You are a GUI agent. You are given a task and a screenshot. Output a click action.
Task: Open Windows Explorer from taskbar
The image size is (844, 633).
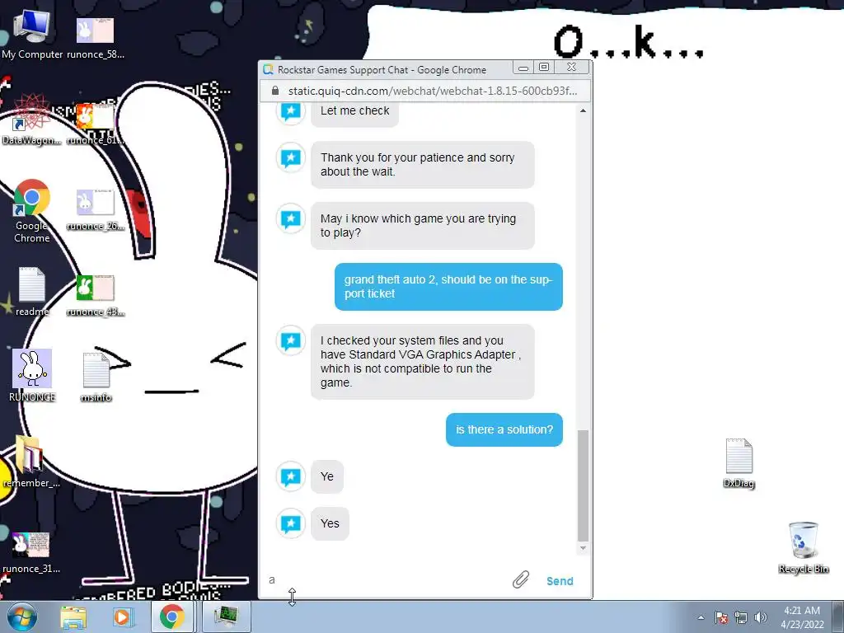pyautogui.click(x=73, y=617)
